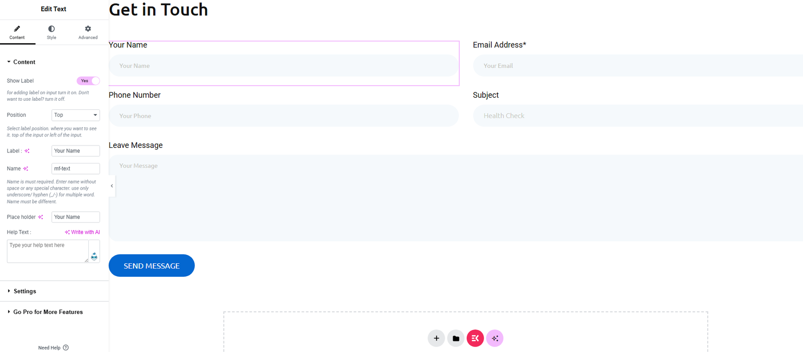
Task: Click the plus icon to add section
Action: coord(436,338)
